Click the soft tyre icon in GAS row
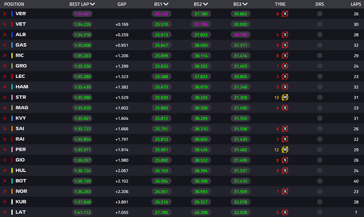Viewport: 364px width, 217px height. [x=285, y=45]
